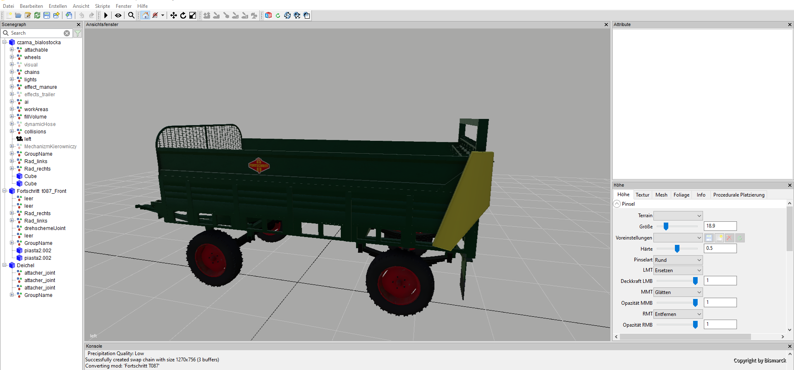The image size is (794, 370).
Task: Click the import i3d file icon
Action: click(69, 15)
